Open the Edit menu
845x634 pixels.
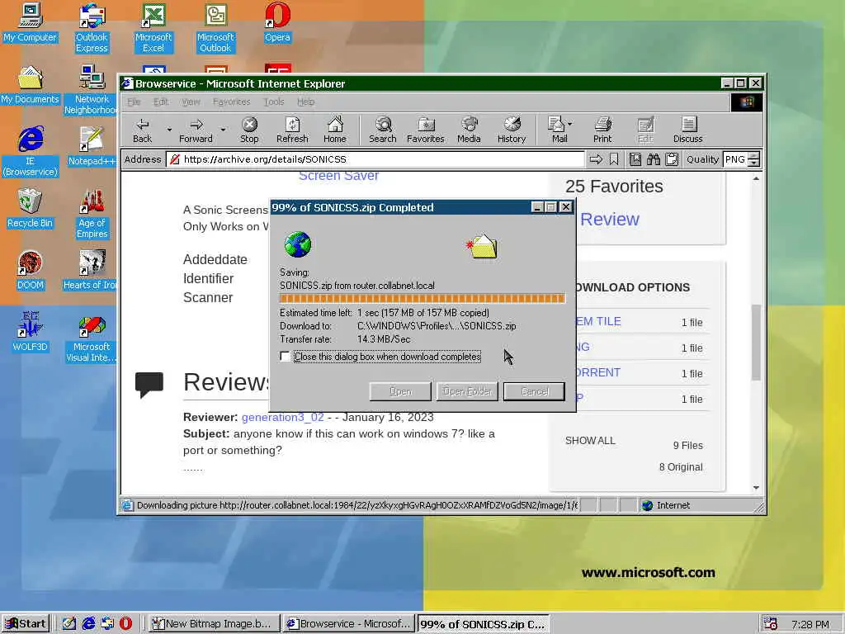tap(161, 102)
